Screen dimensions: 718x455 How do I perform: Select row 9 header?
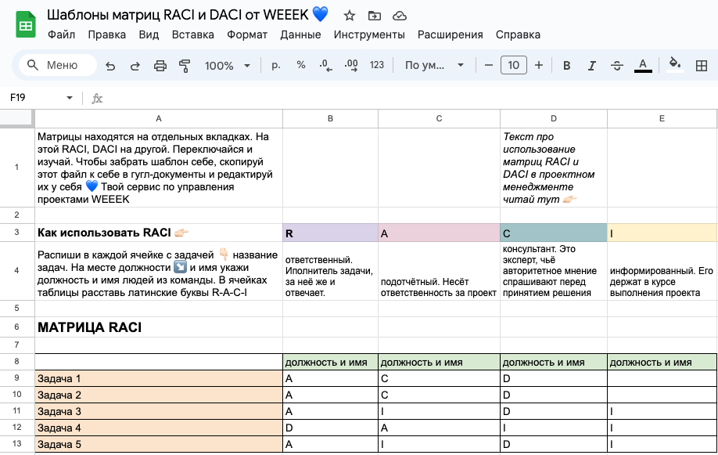pos(17,378)
